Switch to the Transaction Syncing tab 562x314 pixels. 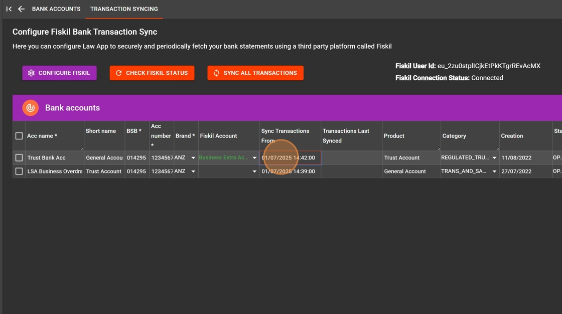coord(124,9)
